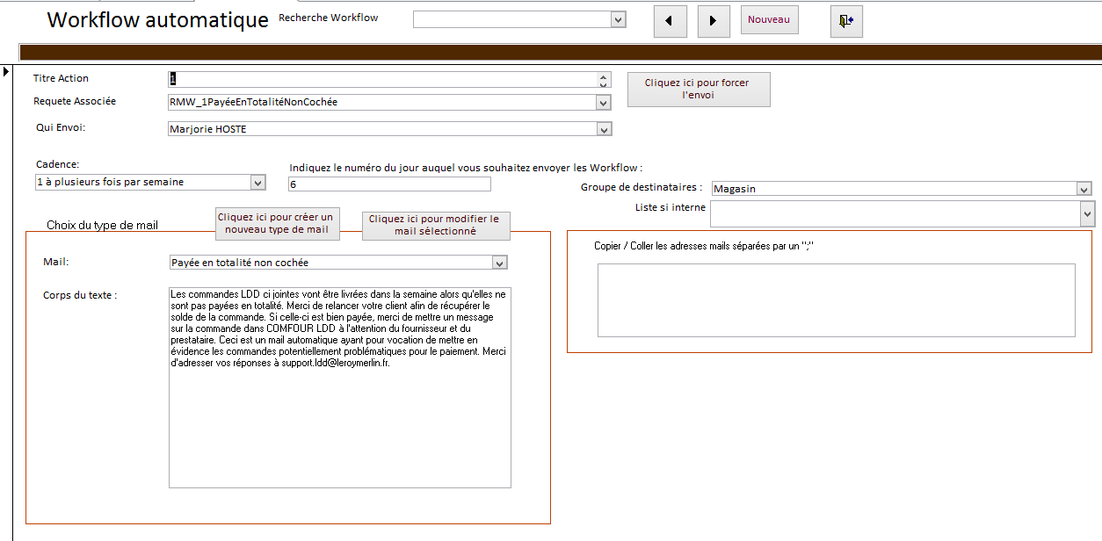Click into the Corps du texte text area

pyautogui.click(x=340, y=387)
